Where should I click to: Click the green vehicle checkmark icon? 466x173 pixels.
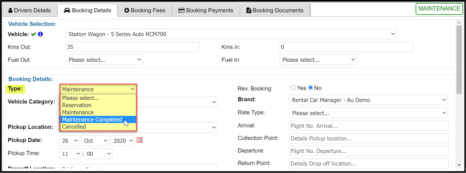(x=33, y=34)
